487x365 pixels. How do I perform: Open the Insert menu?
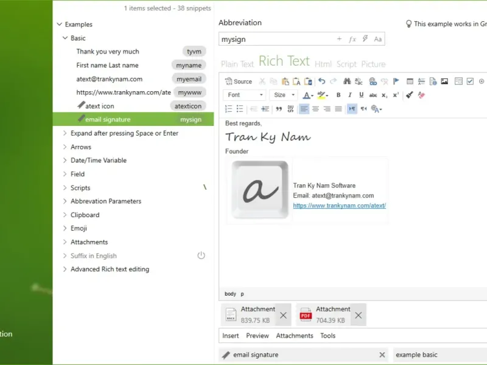(231, 336)
